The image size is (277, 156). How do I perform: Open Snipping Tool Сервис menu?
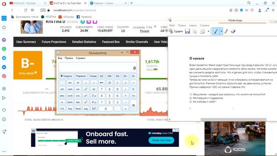[x=193, y=25]
